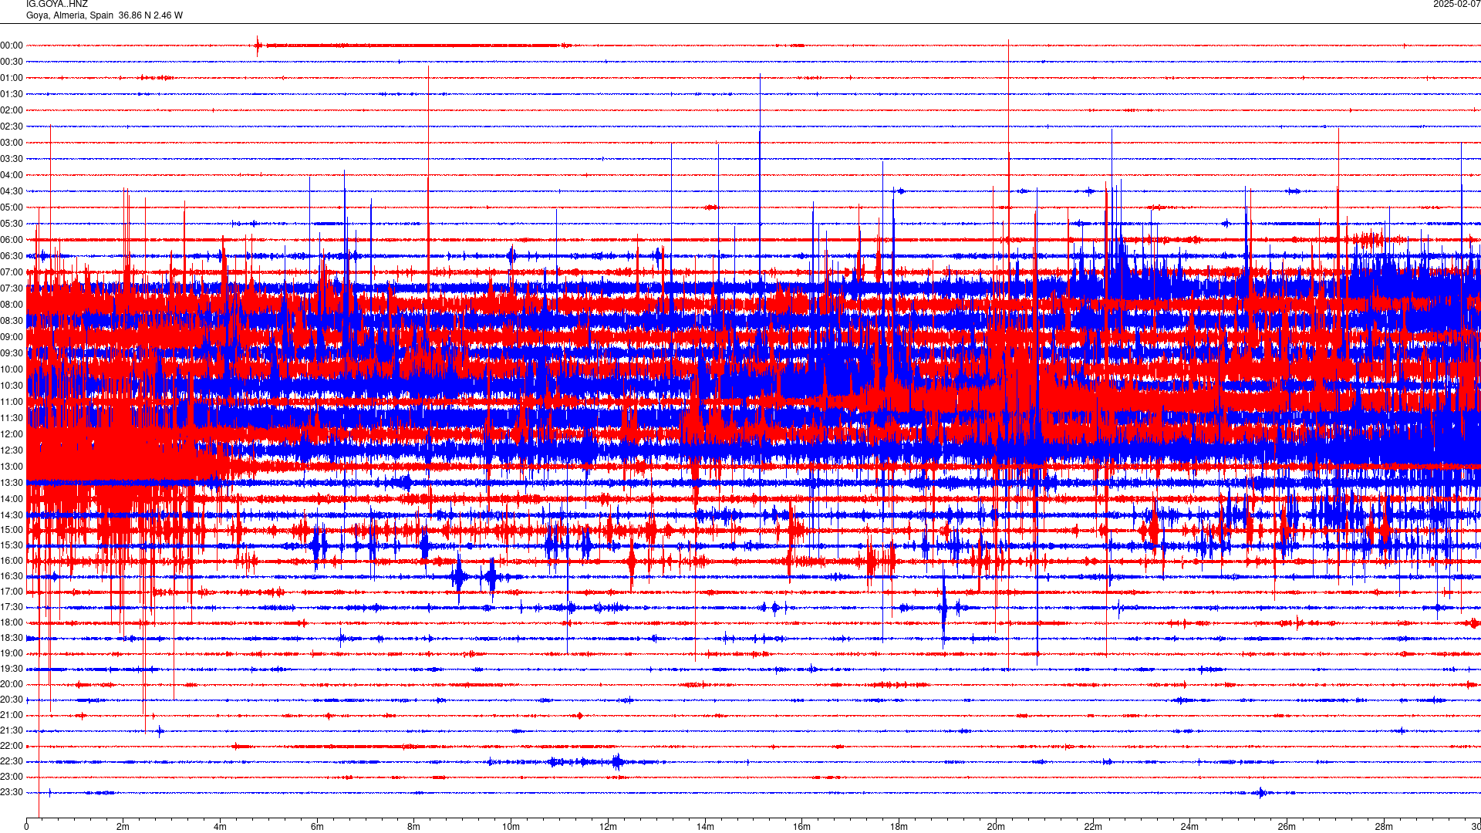Click the 28m tick on minute axis
Viewport: 1481px width, 833px height.
1384,827
